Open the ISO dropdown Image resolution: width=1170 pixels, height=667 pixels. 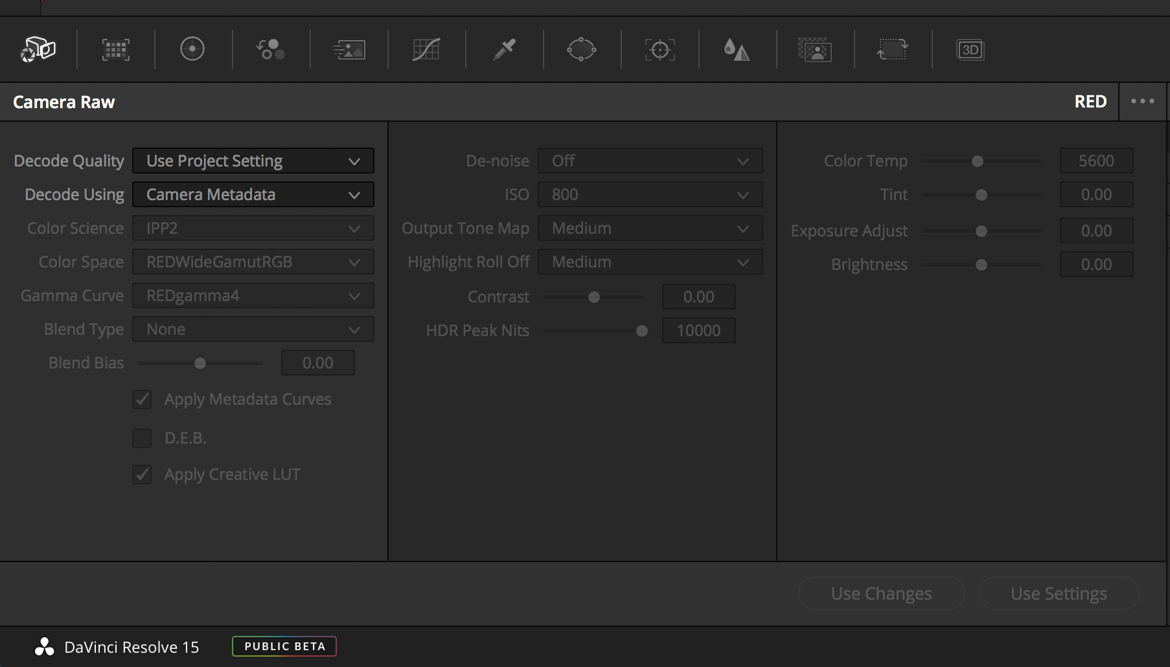pyautogui.click(x=650, y=194)
